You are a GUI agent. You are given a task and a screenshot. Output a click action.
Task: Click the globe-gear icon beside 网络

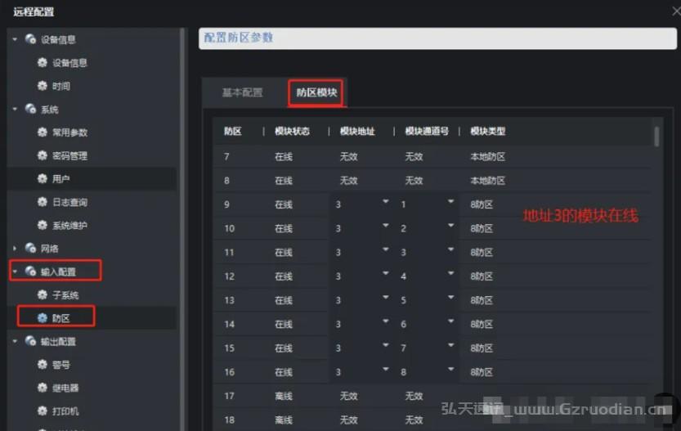pyautogui.click(x=30, y=248)
